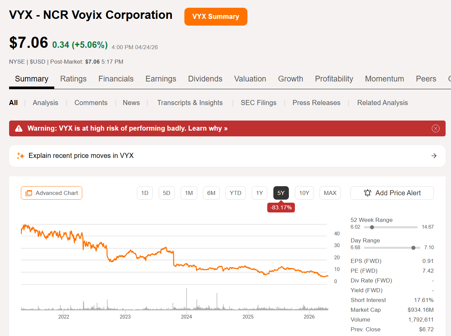Select the 1Y chart range
Image resolution: width=451 pixels, height=336 pixels.
point(260,193)
